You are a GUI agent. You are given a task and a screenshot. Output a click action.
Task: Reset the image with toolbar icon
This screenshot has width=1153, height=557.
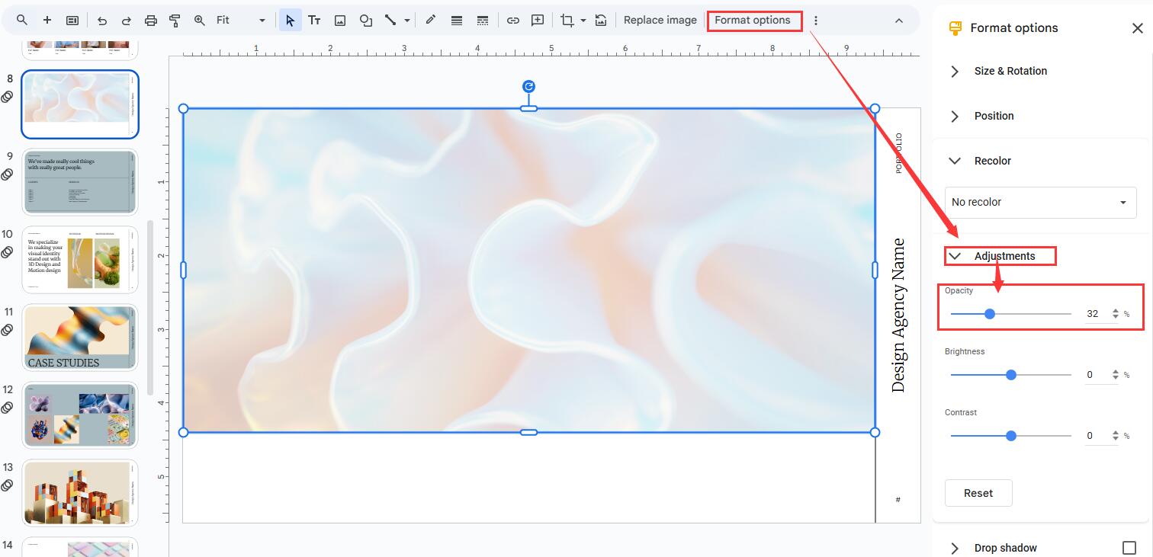(x=601, y=21)
